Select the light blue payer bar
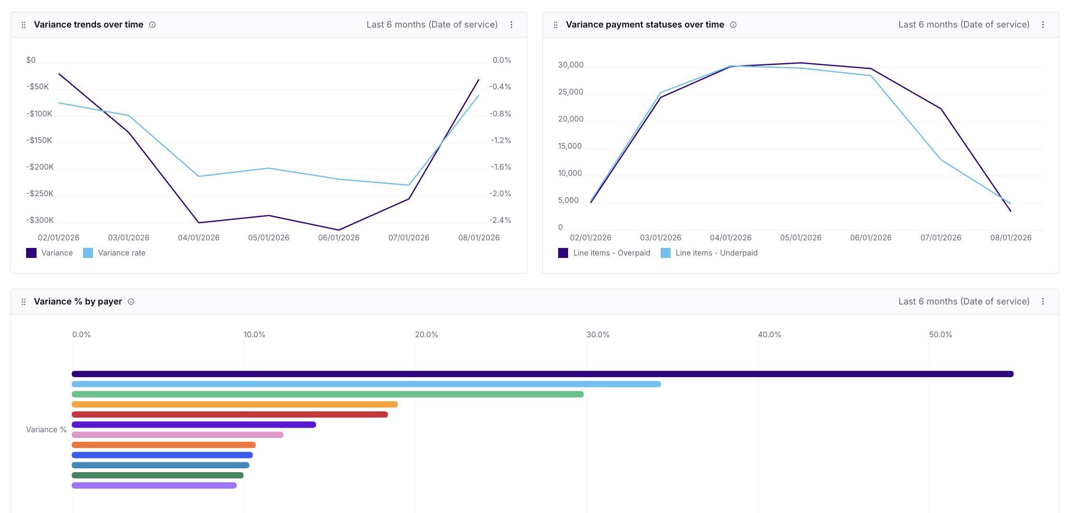The height and width of the screenshot is (513, 1065). [366, 384]
